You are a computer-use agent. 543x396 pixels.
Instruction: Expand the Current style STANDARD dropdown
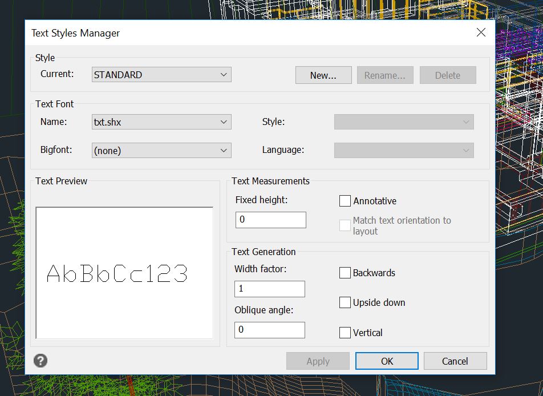coord(161,75)
